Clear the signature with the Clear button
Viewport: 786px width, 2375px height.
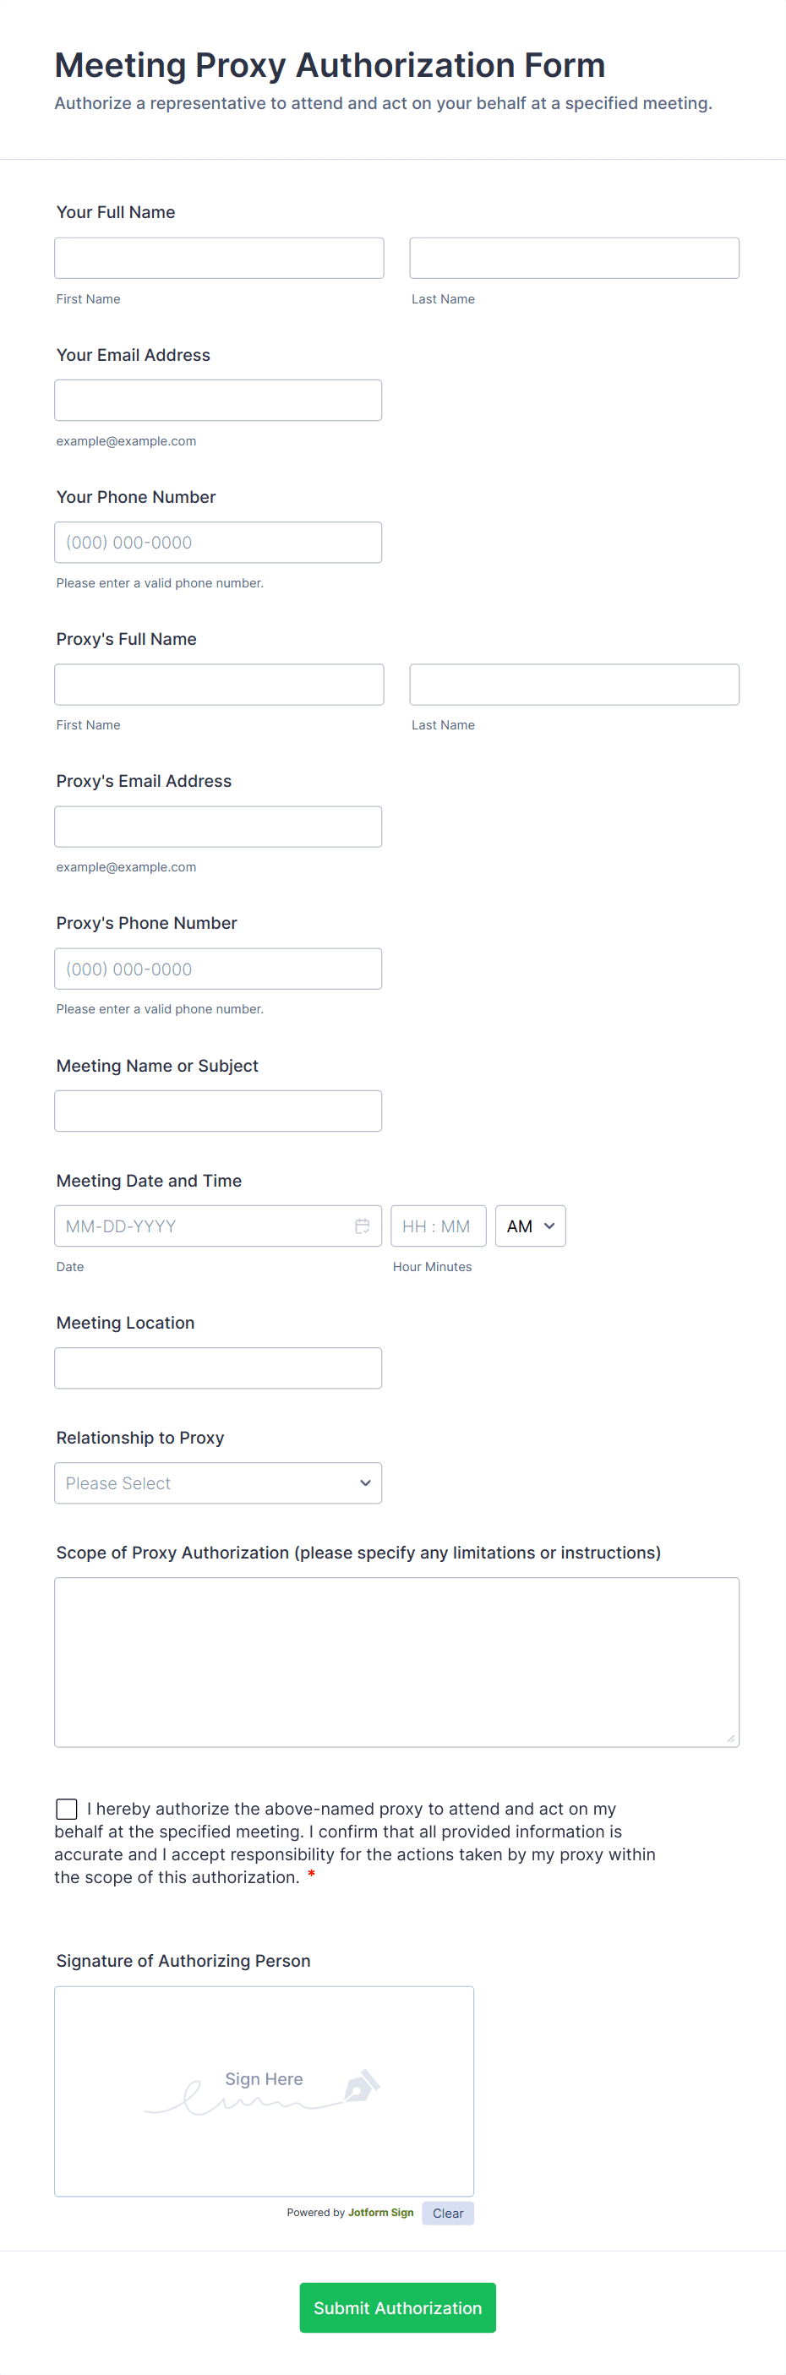(x=448, y=2213)
